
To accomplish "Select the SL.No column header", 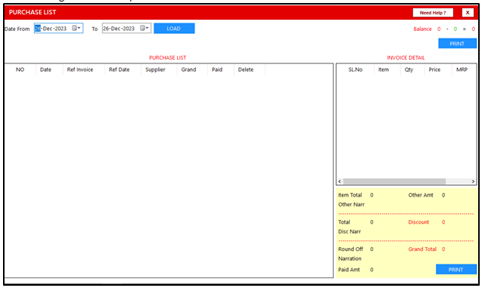I will pyautogui.click(x=356, y=70).
